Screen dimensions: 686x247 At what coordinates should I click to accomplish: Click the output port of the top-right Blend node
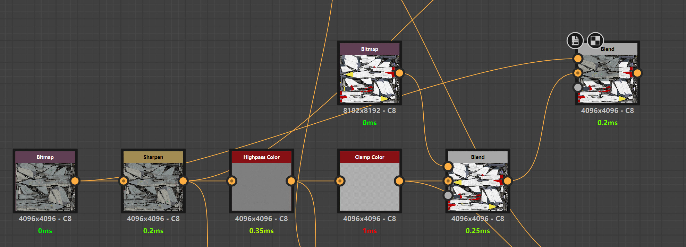[637, 73]
